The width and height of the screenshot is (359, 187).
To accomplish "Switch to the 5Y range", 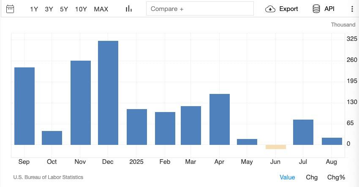I will tap(64, 9).
